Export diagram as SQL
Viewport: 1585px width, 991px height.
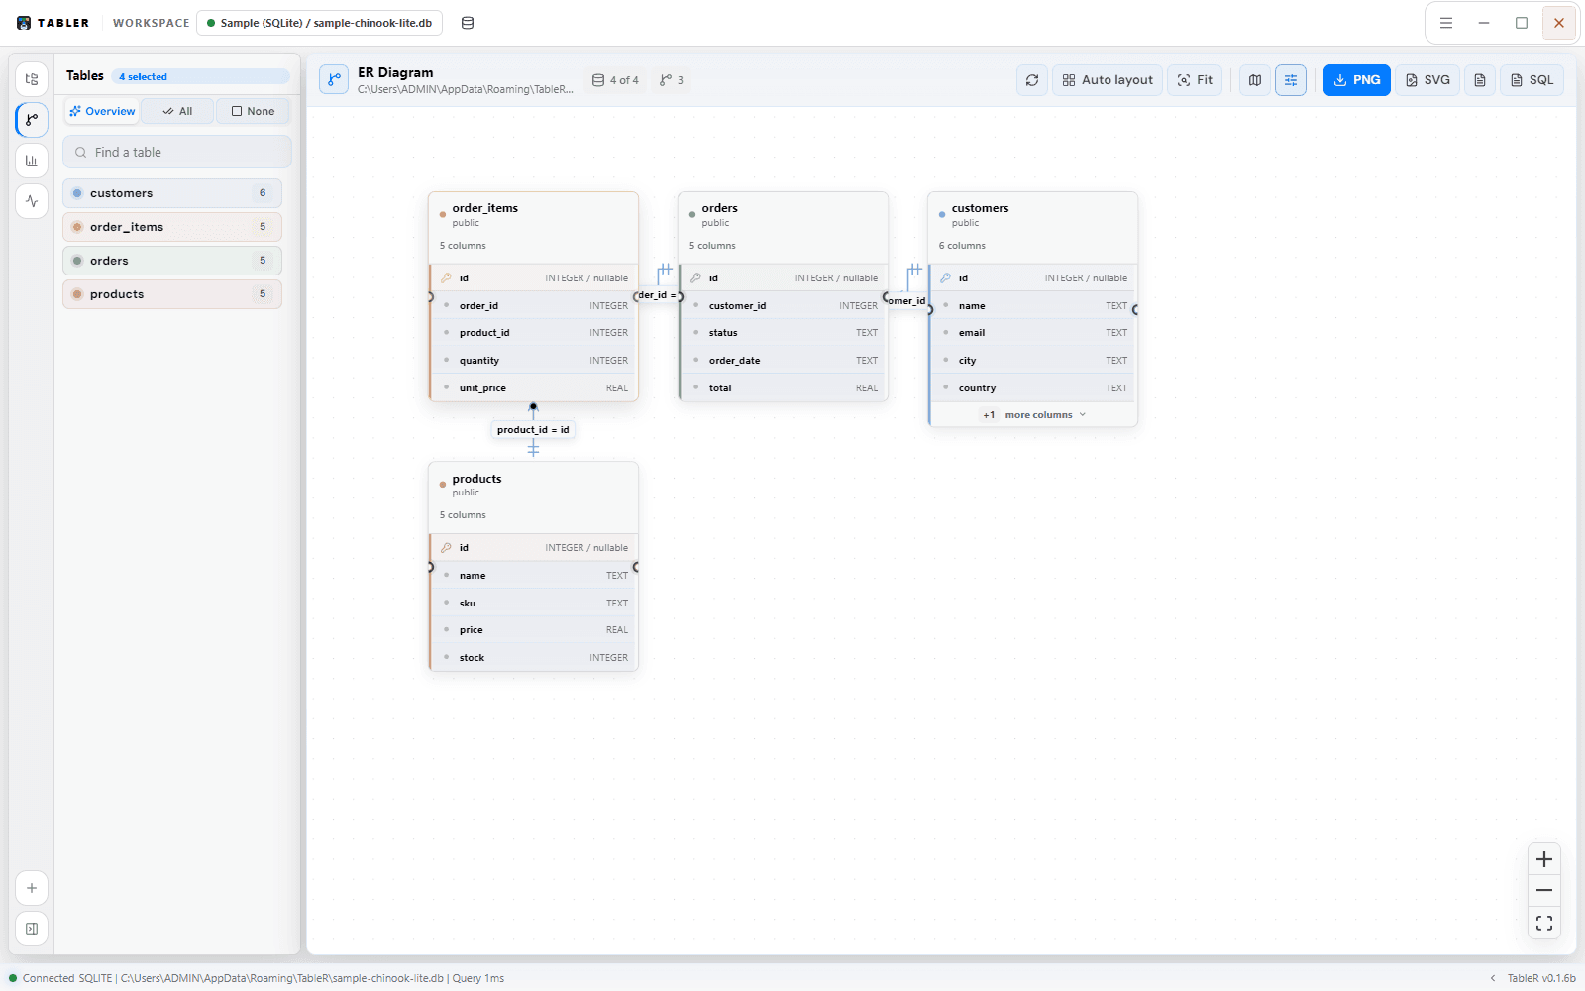[1532, 80]
